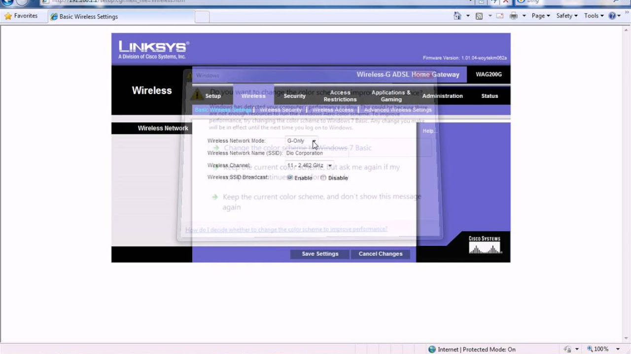Switch to the Setup tab

213,96
